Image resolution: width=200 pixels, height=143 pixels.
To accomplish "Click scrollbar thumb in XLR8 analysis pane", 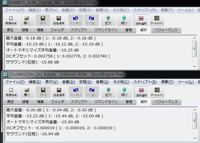I will click(x=195, y=48).
